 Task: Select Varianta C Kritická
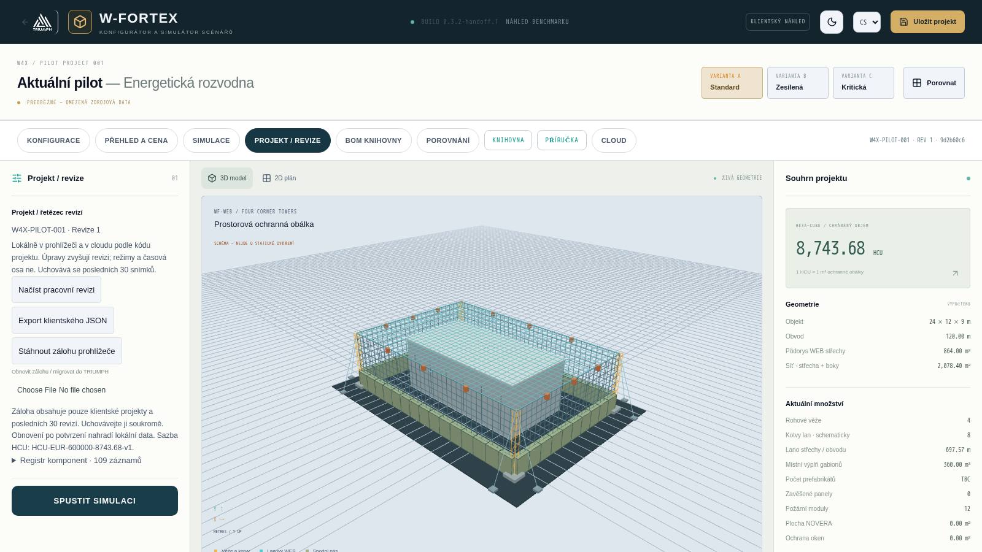point(864,83)
